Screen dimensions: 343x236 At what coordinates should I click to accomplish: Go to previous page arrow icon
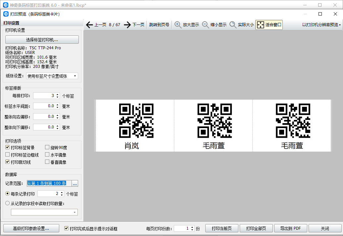(x=89, y=25)
